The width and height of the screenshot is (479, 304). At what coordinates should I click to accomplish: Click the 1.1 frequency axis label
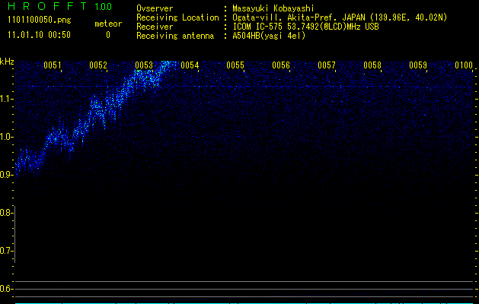(6, 99)
